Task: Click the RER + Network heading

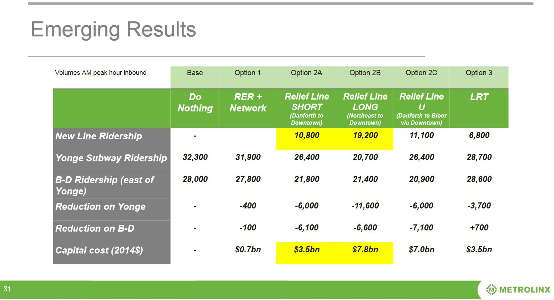Action: tap(248, 103)
